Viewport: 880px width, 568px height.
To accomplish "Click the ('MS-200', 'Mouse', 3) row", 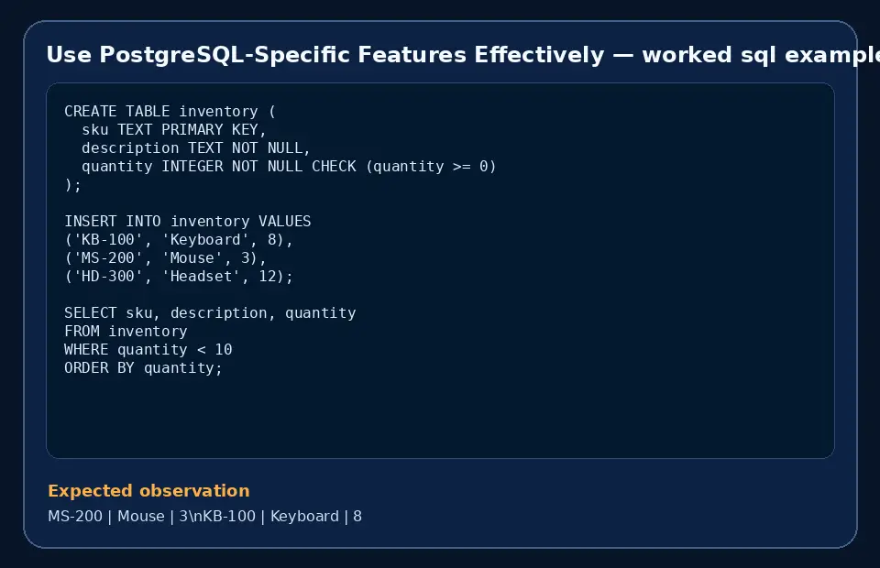I will point(165,258).
